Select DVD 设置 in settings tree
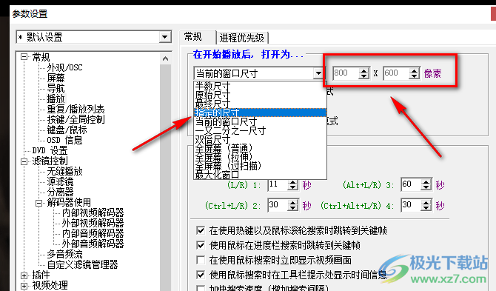The image size is (496, 291). coord(50,150)
